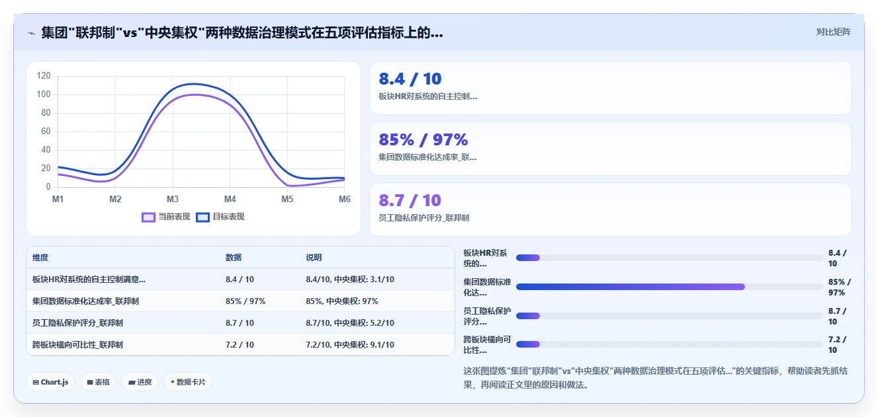
Task: Click the dashboard title text
Action: point(242,32)
